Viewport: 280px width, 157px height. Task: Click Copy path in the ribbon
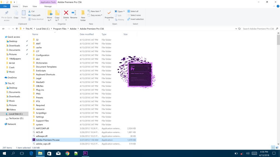[x=34, y=15]
